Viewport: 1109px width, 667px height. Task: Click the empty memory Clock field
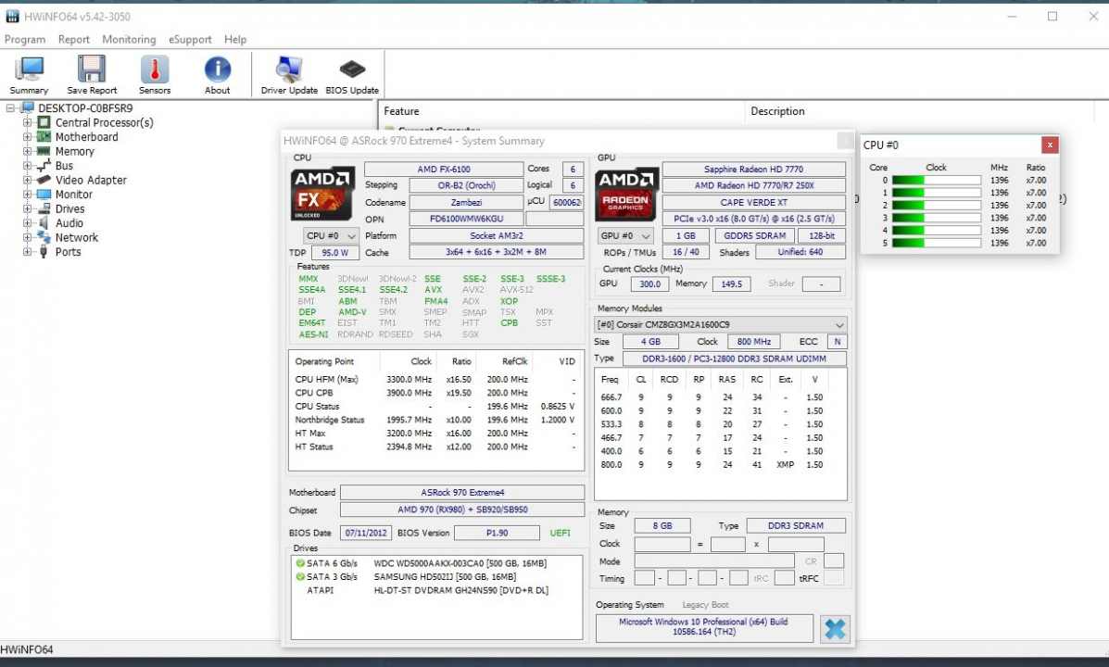662,544
